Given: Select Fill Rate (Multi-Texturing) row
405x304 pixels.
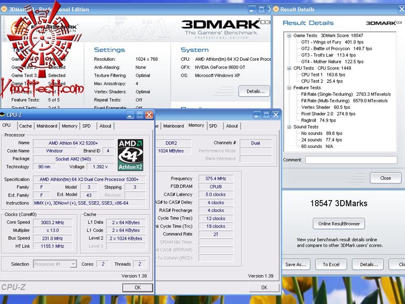Looking at the screenshot, I should click(x=344, y=101).
